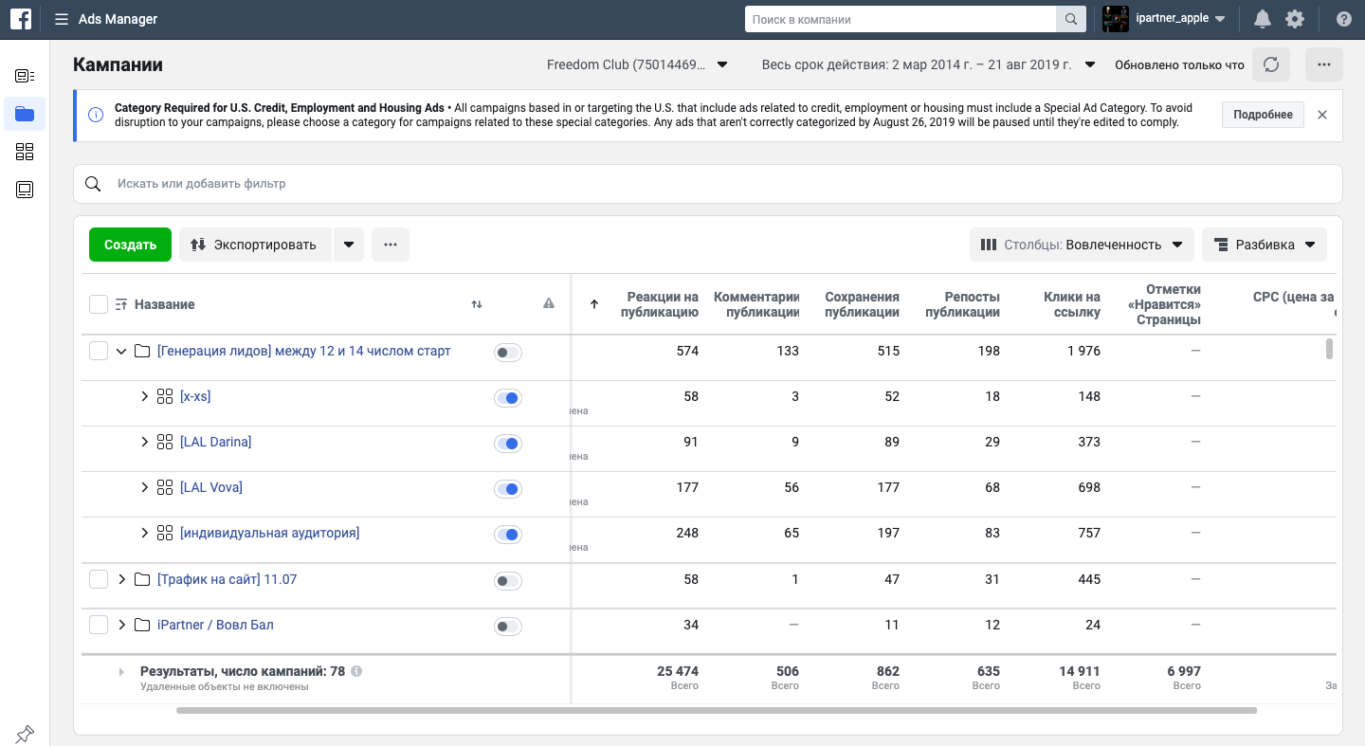Collapse the Генерация лидов campaign
The image size is (1365, 746).
tap(121, 352)
